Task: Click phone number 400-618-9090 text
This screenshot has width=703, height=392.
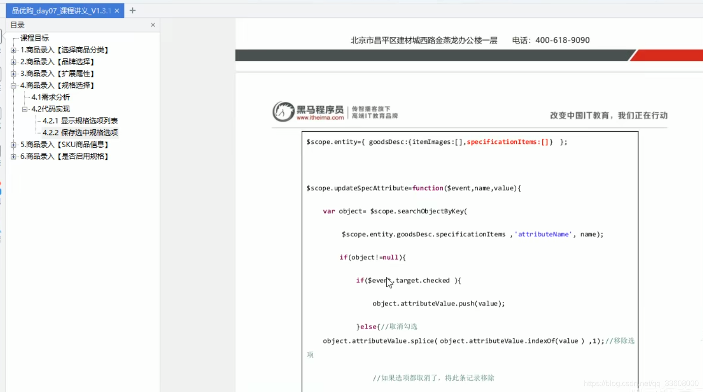Action: point(562,40)
